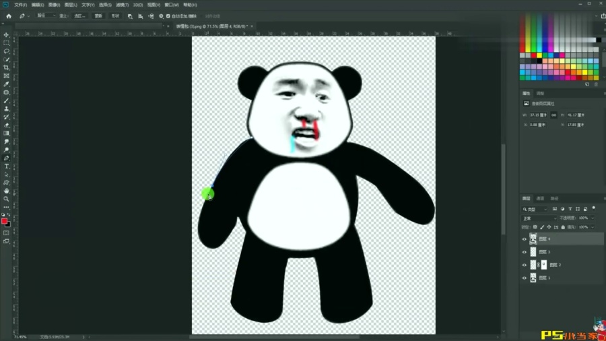Select the Quick Selection wand tool
606x341 pixels.
point(6,59)
